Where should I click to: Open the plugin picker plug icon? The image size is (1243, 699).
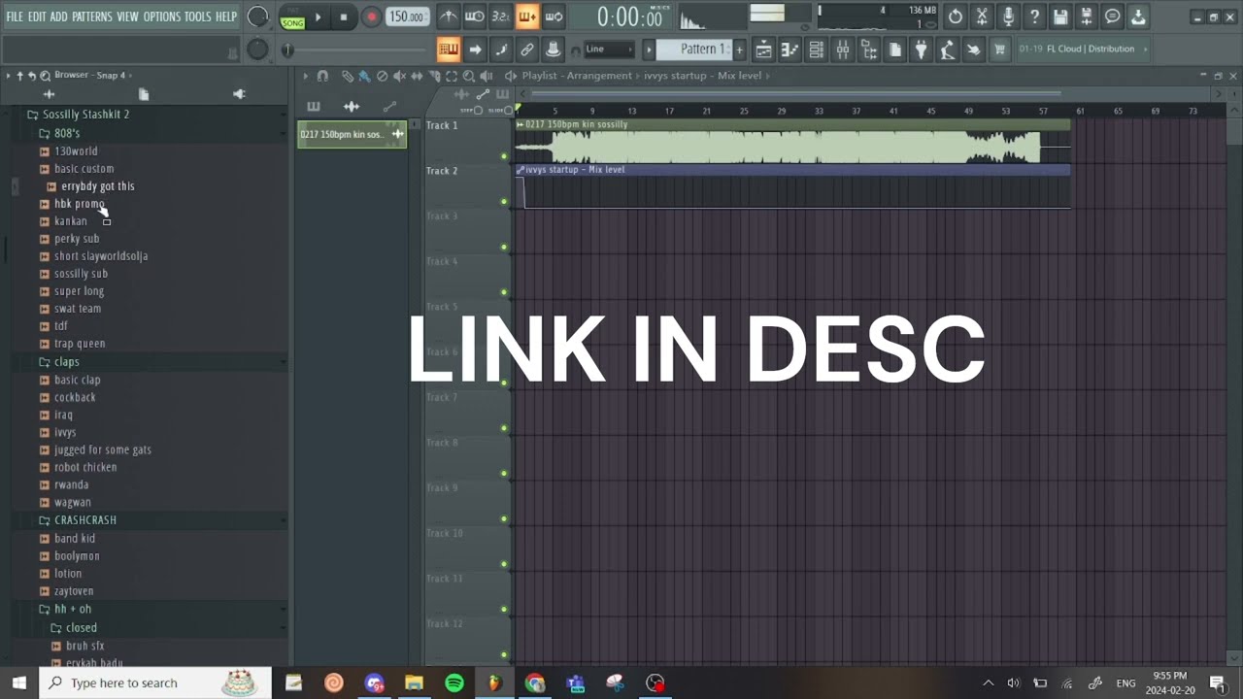coord(922,50)
